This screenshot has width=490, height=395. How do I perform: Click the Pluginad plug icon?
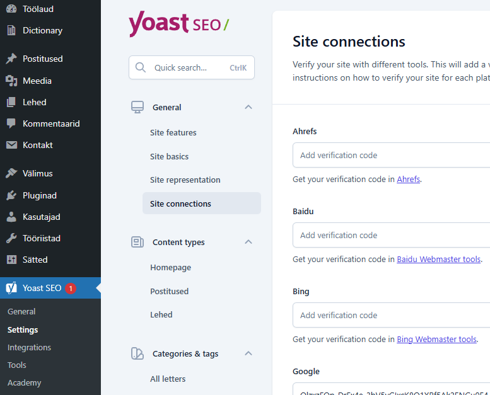(11, 195)
